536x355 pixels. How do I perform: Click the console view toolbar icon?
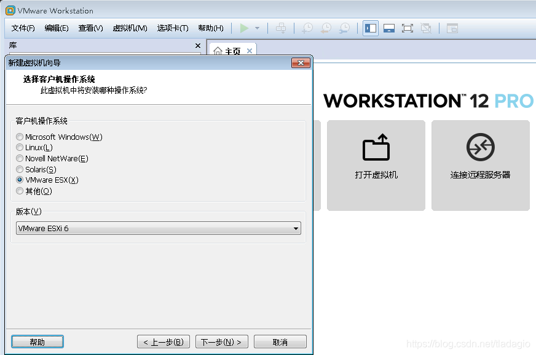point(452,28)
